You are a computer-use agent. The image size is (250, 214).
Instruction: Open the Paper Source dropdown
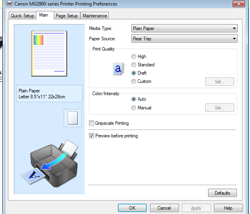coord(184,39)
